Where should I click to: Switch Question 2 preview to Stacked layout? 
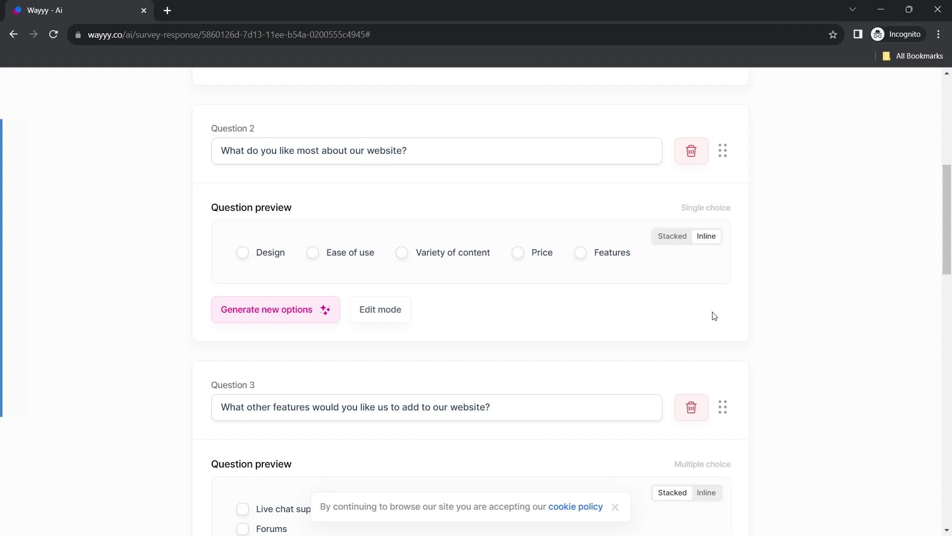coord(672,236)
